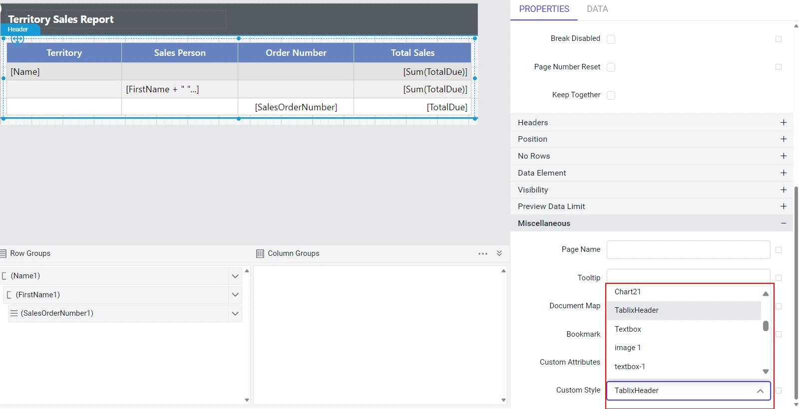This screenshot has width=799, height=409.
Task: Toggle the Keep Together checkbox
Action: [x=611, y=95]
